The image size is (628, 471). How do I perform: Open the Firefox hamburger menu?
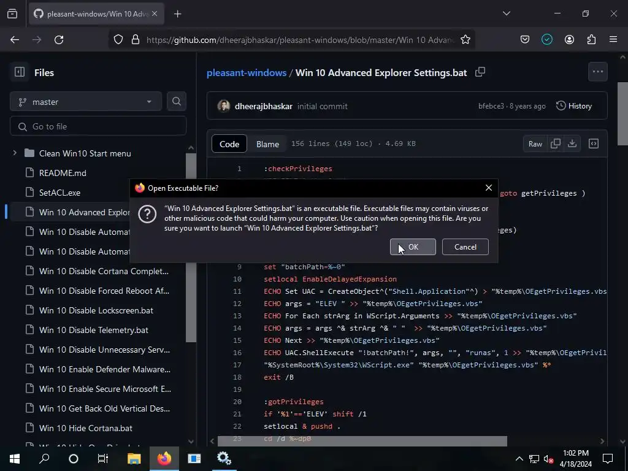pos(613,40)
